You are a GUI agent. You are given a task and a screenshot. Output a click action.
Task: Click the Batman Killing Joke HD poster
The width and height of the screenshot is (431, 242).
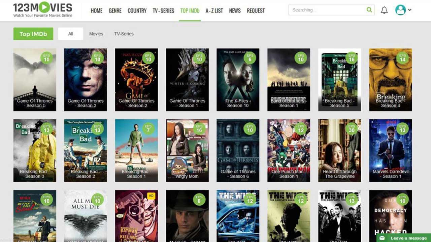tap(136, 216)
